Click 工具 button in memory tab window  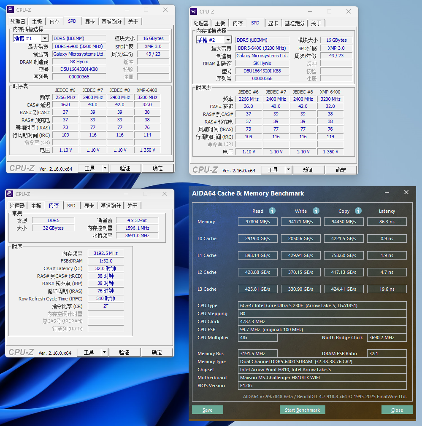89,352
